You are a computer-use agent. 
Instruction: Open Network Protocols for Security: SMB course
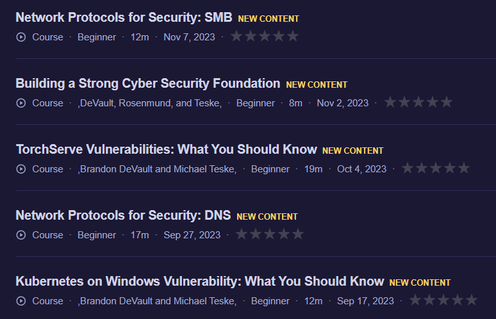point(124,17)
